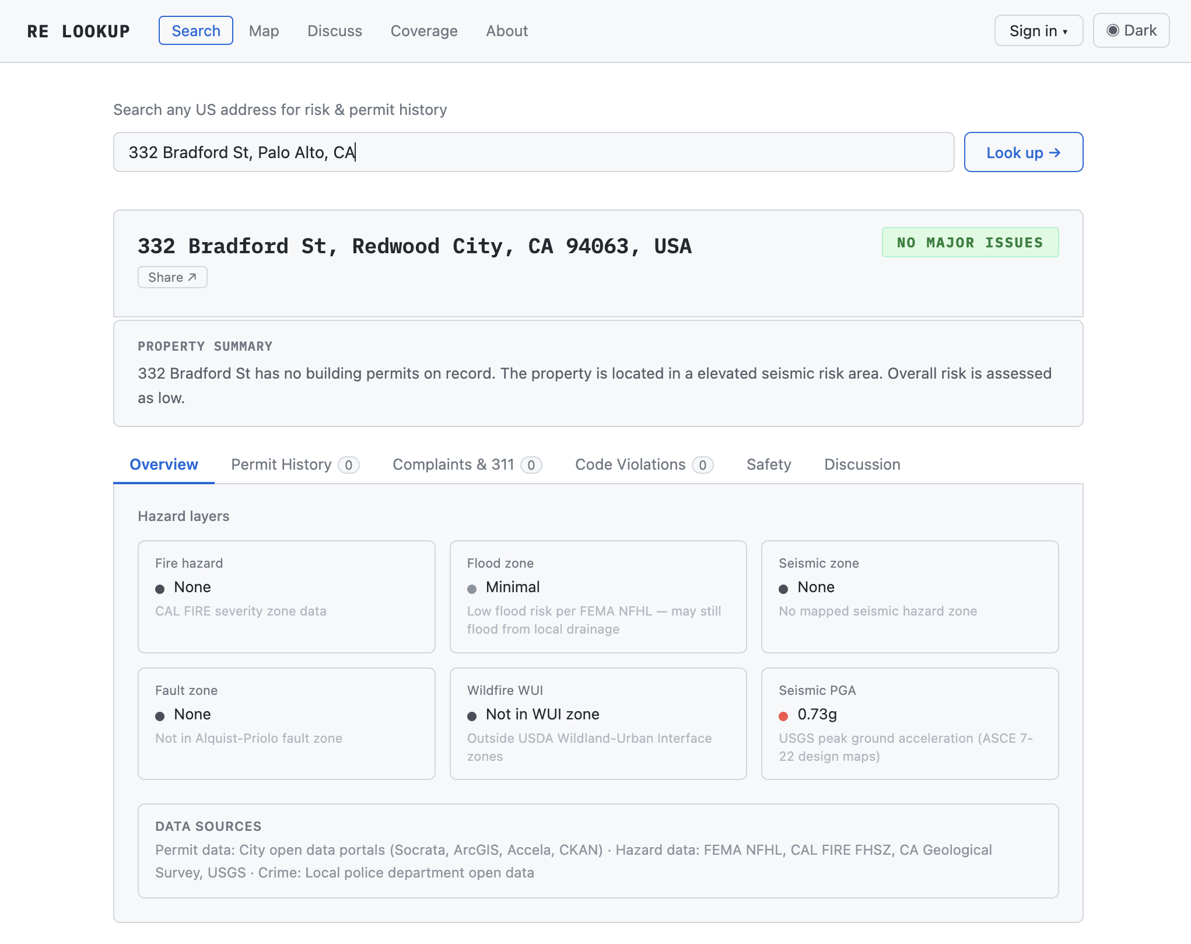The image size is (1191, 944).
Task: Open the Sign in dropdown
Action: (x=1038, y=30)
